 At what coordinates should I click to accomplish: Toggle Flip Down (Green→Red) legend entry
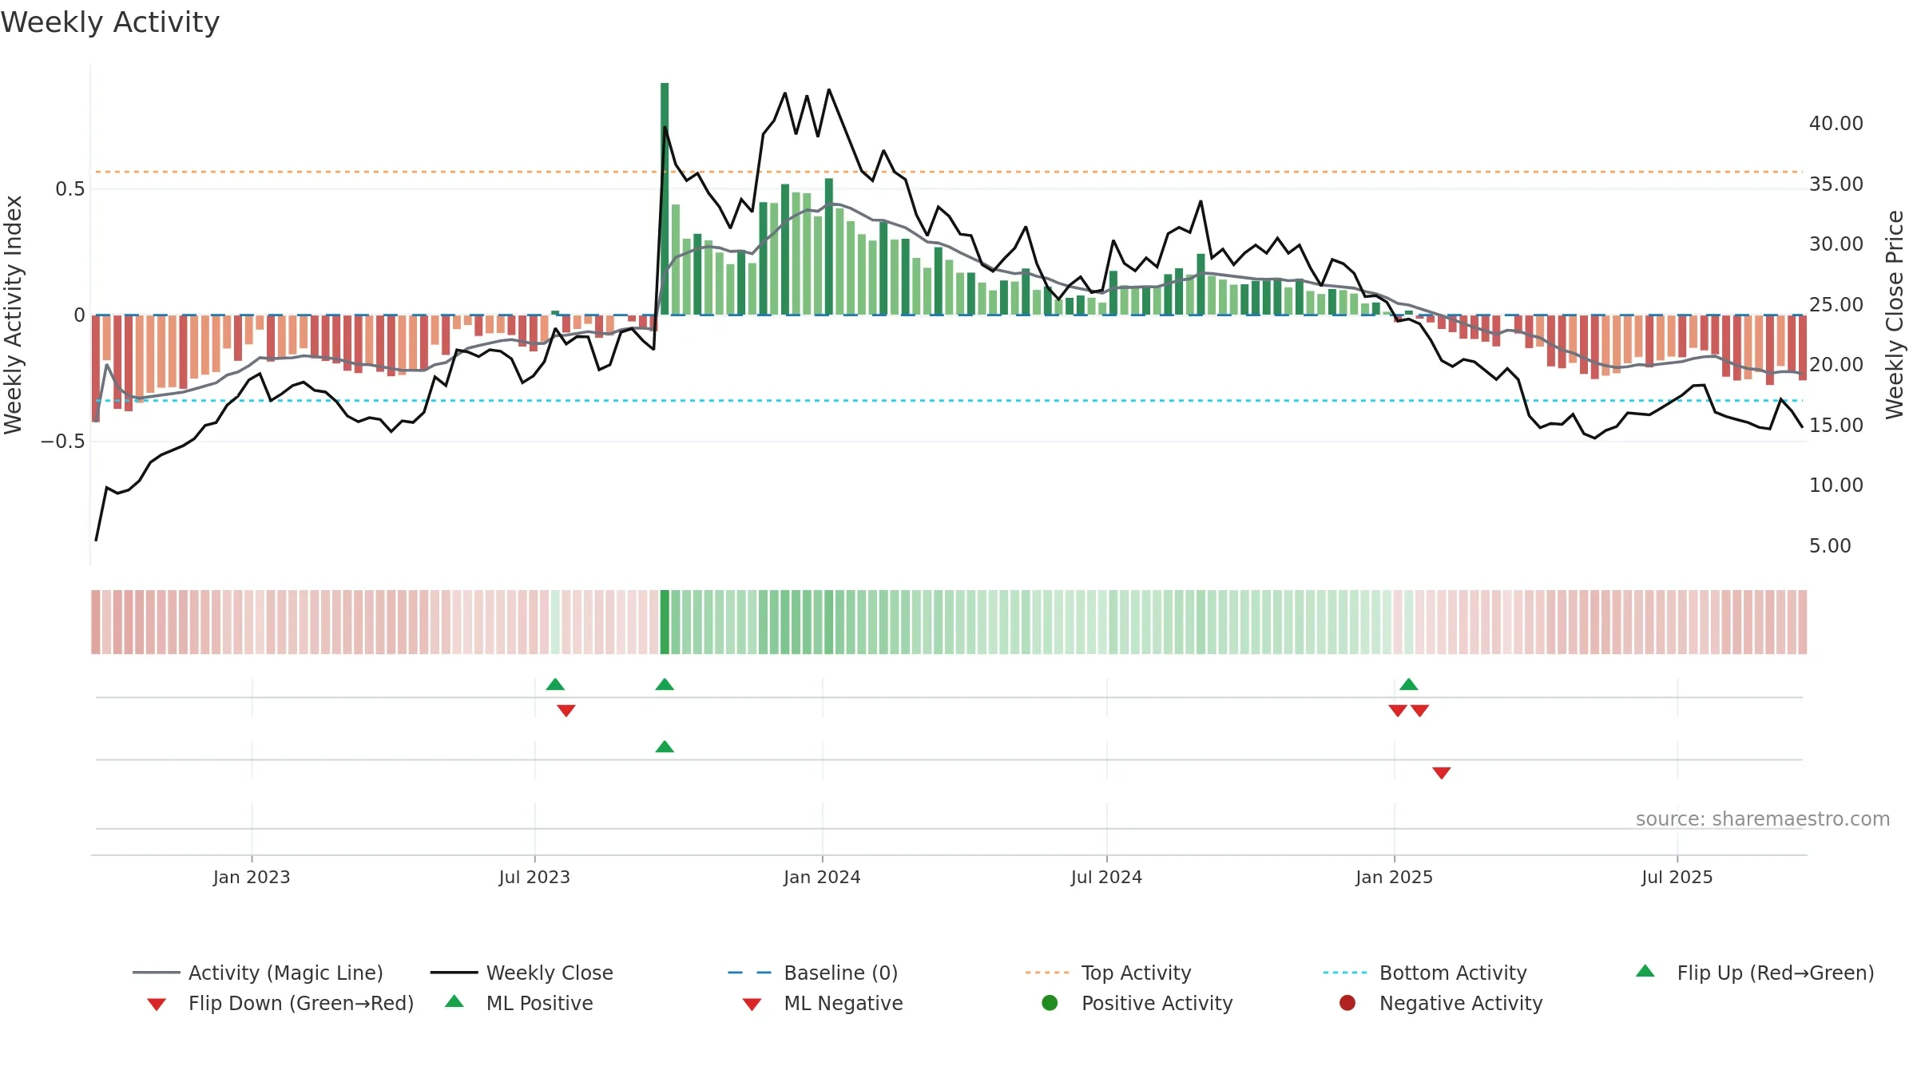pos(280,1003)
